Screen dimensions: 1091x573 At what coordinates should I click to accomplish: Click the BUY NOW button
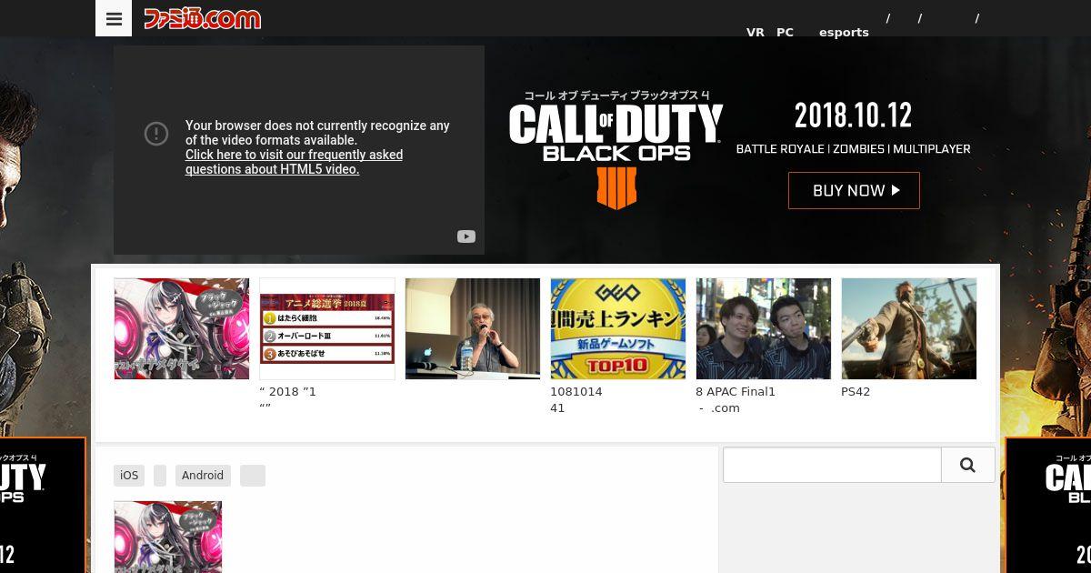click(x=854, y=190)
